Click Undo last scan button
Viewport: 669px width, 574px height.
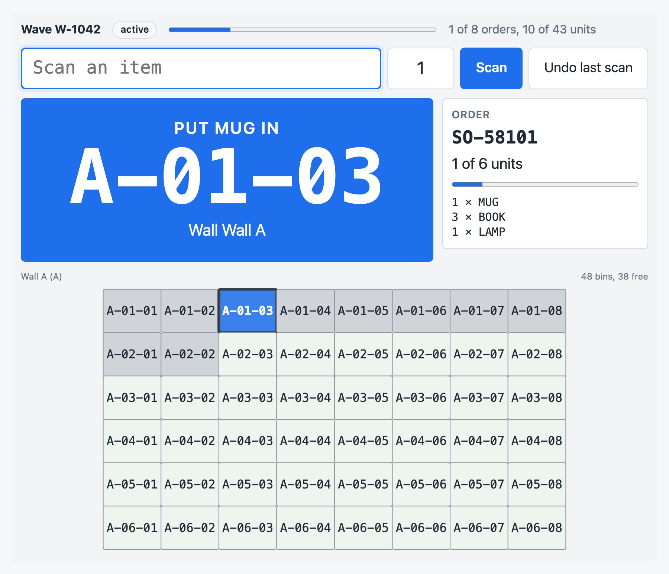(588, 68)
